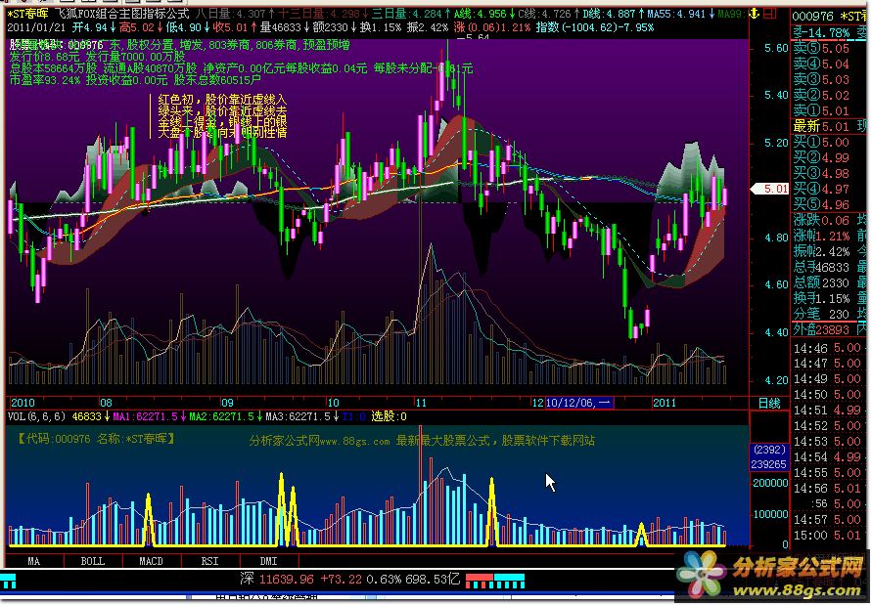Click the 2010 marker on the time axis
This screenshot has height=605, width=872.
[x=23, y=403]
